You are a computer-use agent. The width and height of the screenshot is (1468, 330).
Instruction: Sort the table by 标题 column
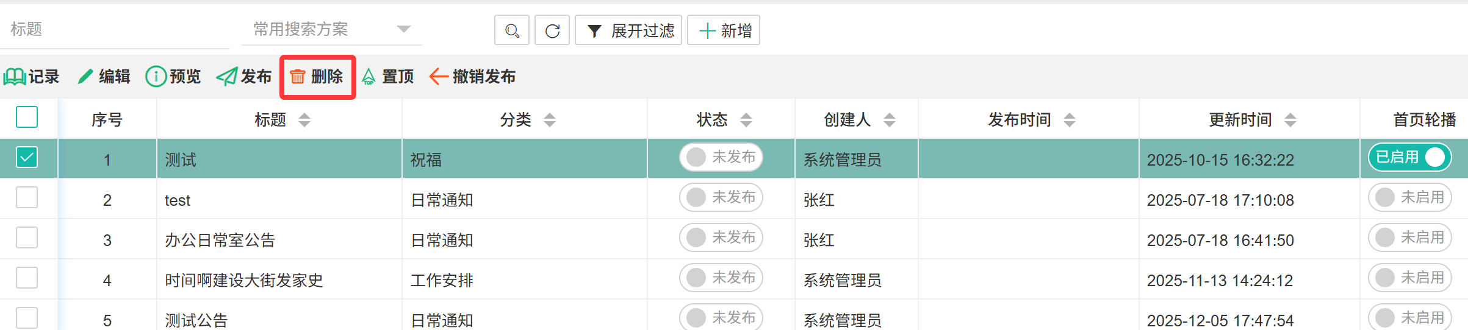click(304, 120)
